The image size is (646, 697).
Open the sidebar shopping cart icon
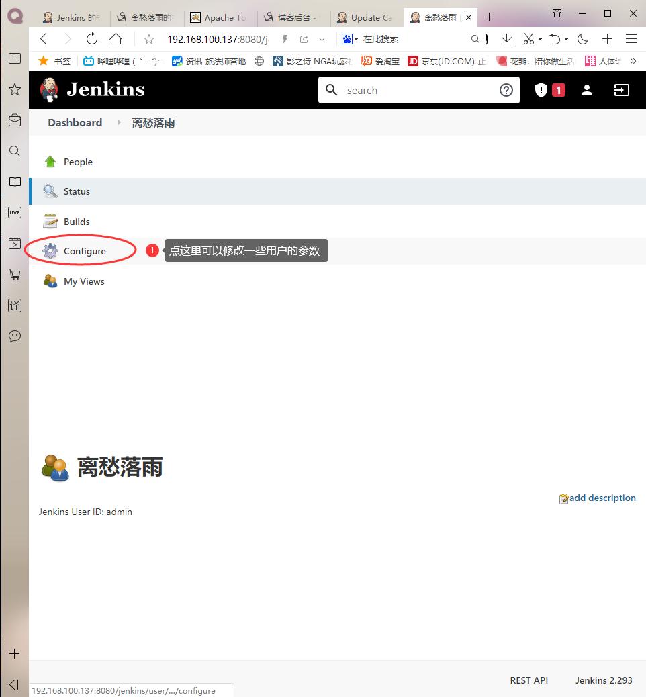click(x=15, y=274)
